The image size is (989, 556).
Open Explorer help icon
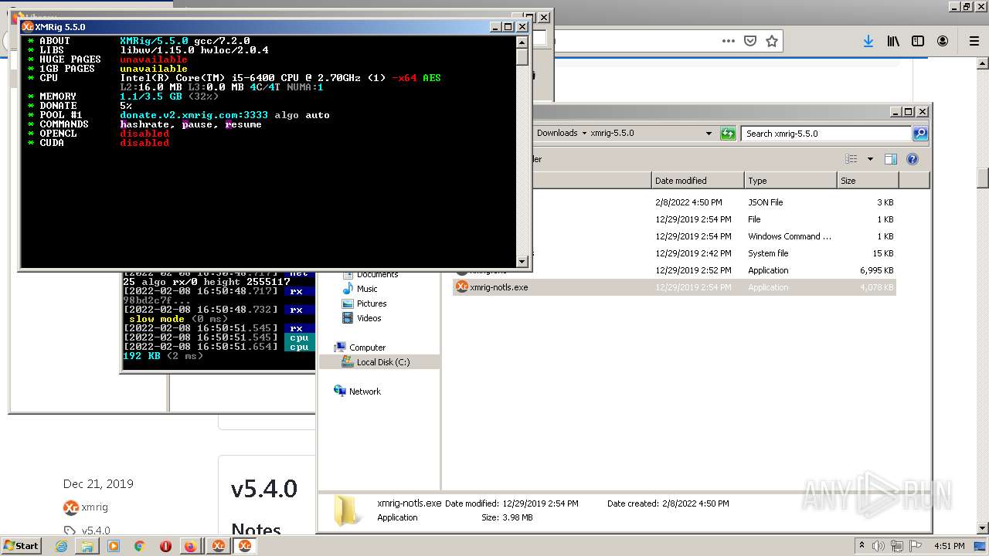[913, 159]
